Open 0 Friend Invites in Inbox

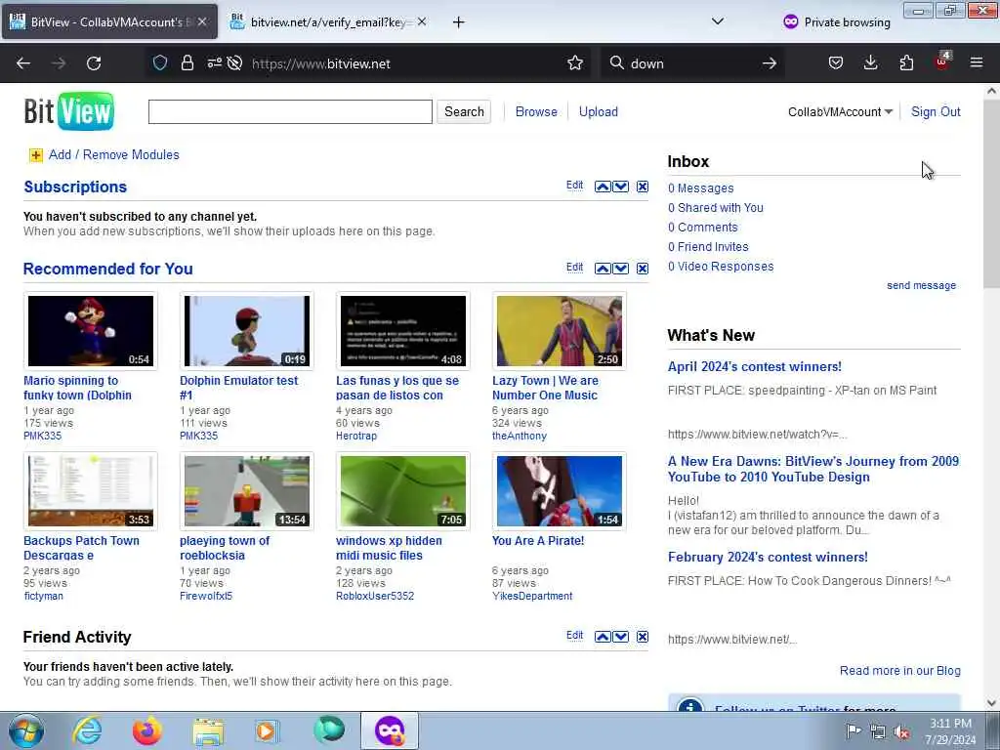pyautogui.click(x=708, y=247)
